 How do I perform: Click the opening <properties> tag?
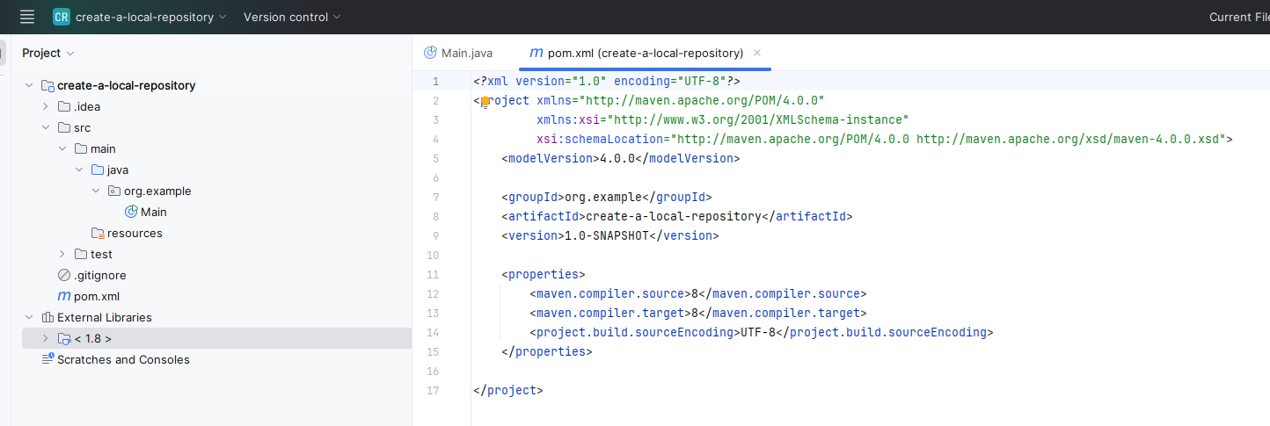[544, 275]
